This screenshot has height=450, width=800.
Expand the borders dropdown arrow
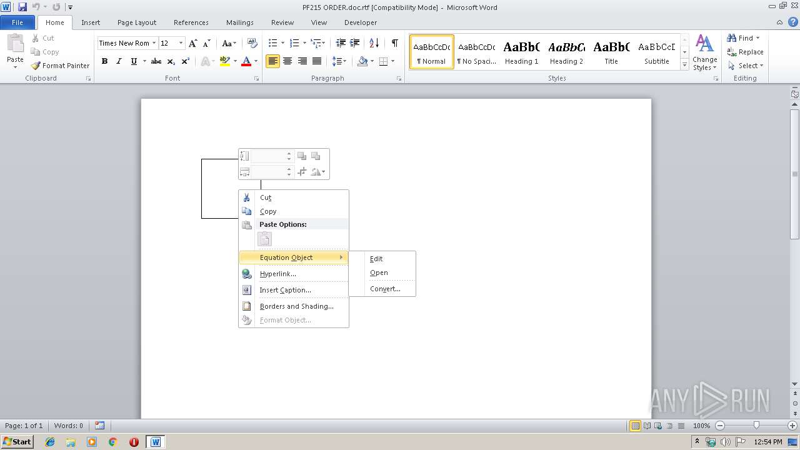[x=392, y=61]
